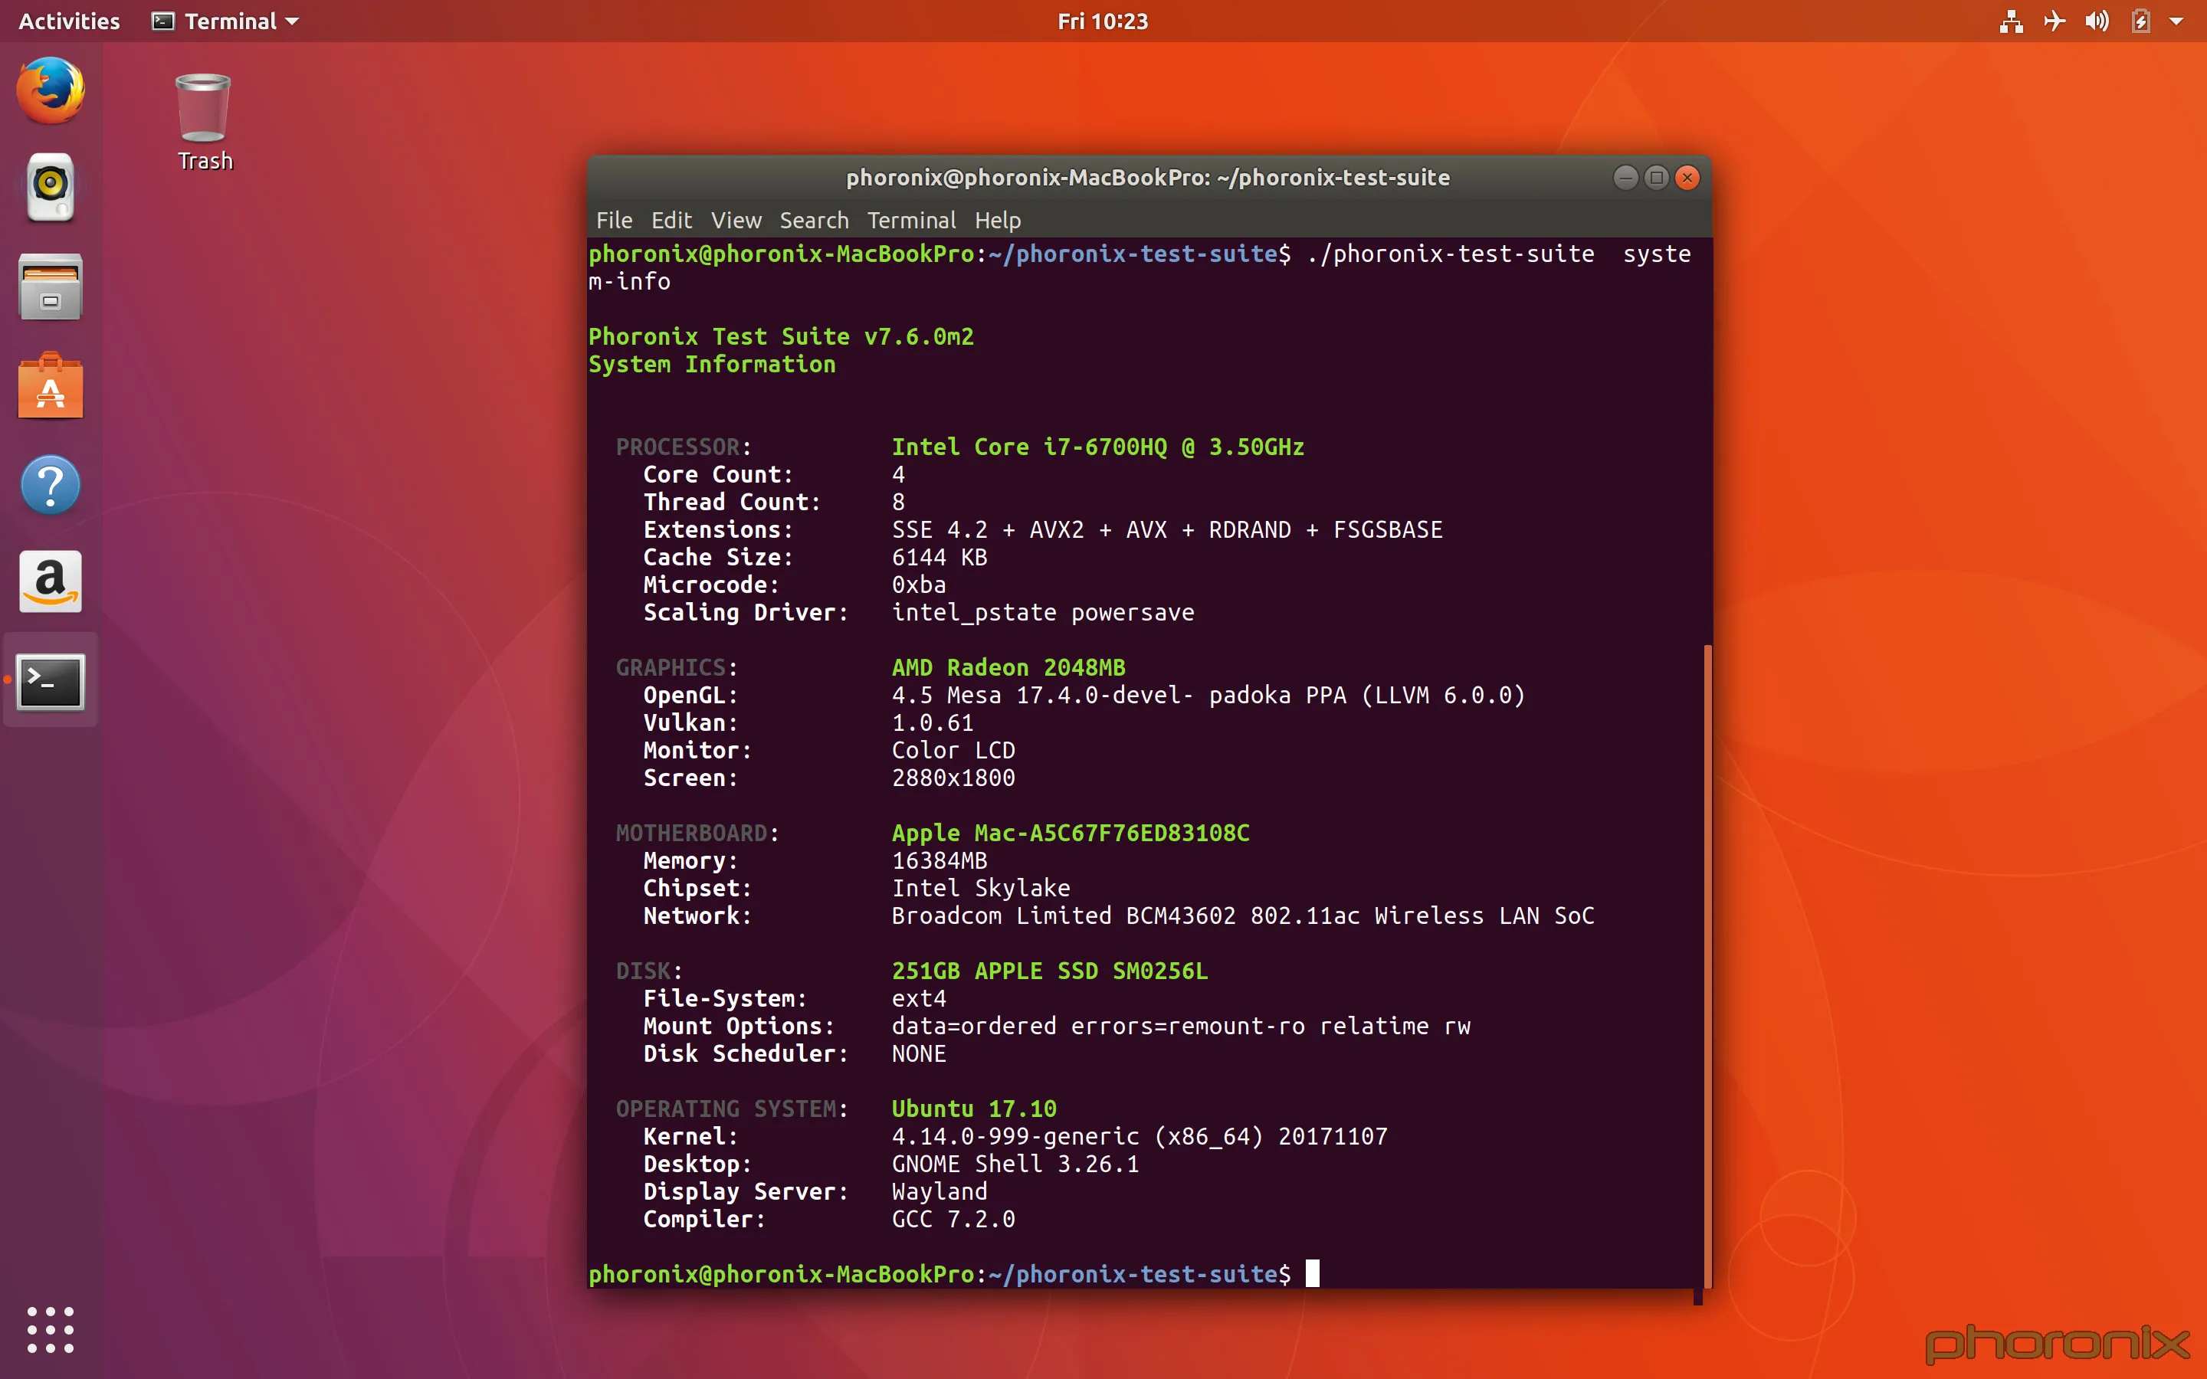Open the File menu in terminal
This screenshot has width=2207, height=1379.
click(614, 220)
